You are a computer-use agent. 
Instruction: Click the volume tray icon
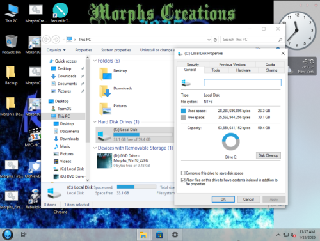(x=293, y=235)
